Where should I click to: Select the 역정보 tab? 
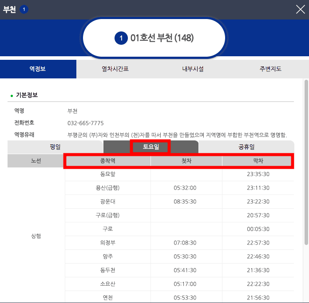coord(38,69)
